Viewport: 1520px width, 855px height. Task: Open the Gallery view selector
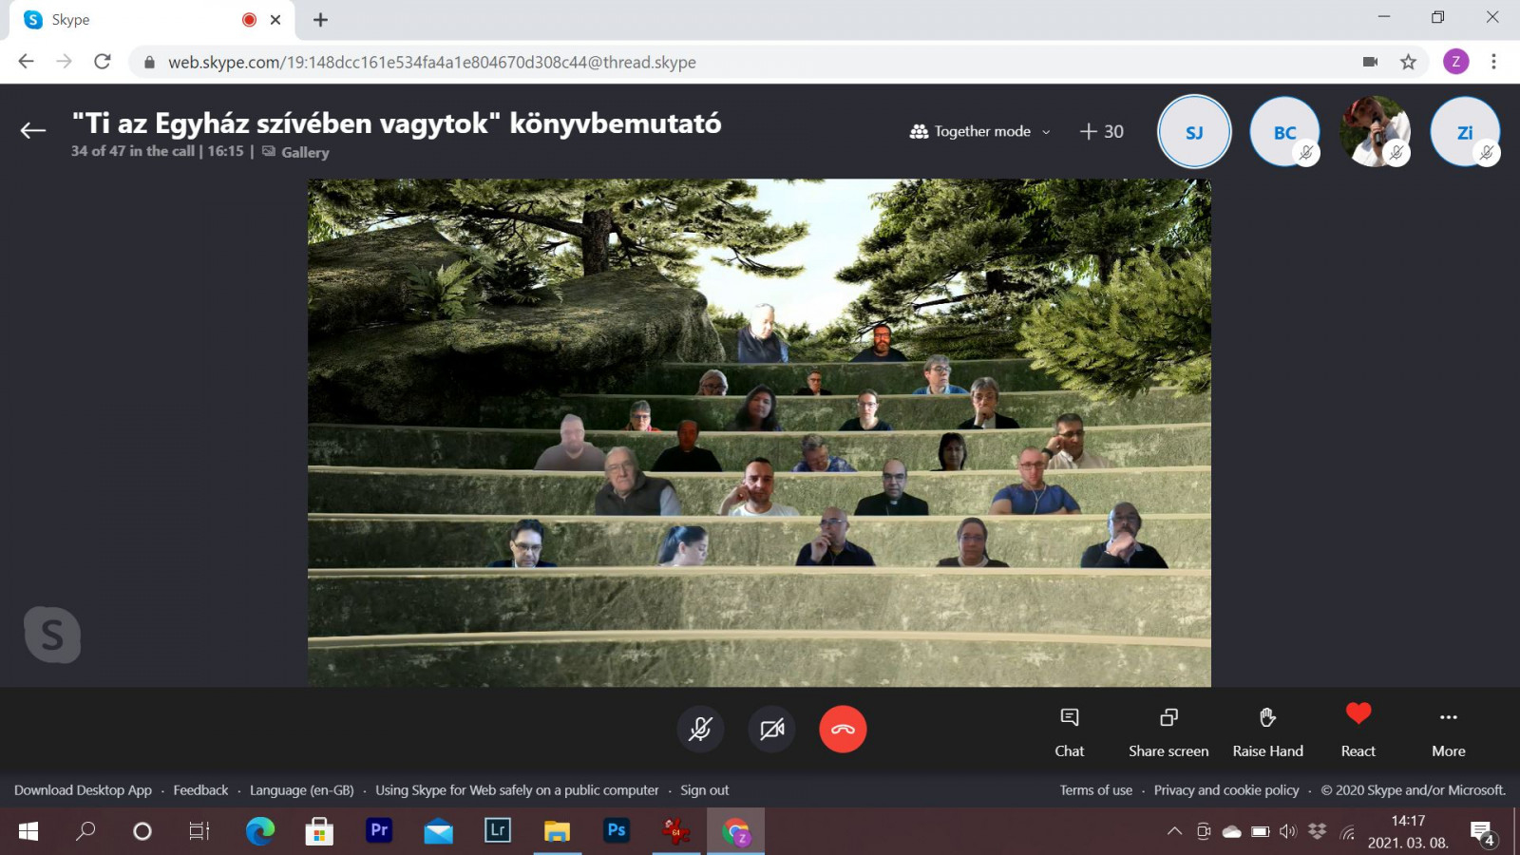coord(296,152)
